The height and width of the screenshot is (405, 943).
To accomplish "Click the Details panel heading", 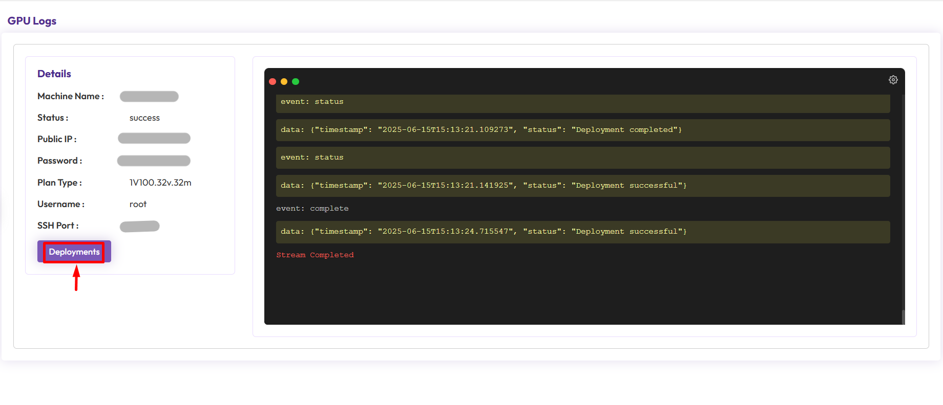I will (x=54, y=74).
